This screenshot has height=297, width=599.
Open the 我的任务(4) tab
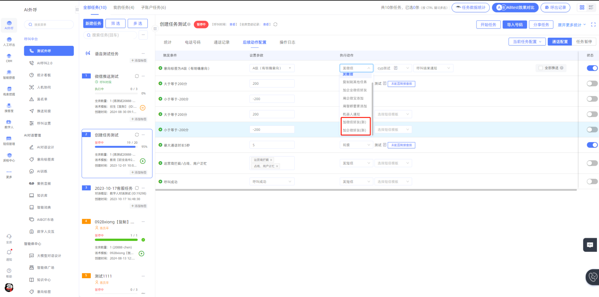(x=124, y=8)
